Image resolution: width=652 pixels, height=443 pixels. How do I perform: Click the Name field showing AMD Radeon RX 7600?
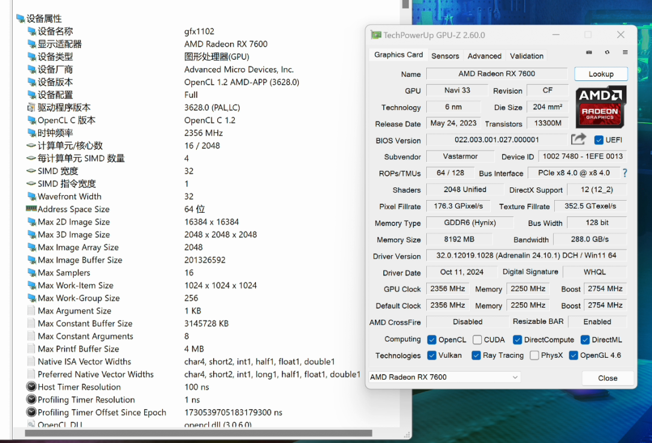[x=497, y=74]
